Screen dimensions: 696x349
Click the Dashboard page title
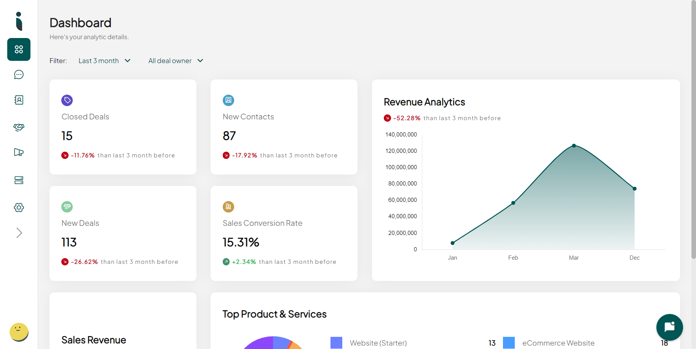[80, 23]
